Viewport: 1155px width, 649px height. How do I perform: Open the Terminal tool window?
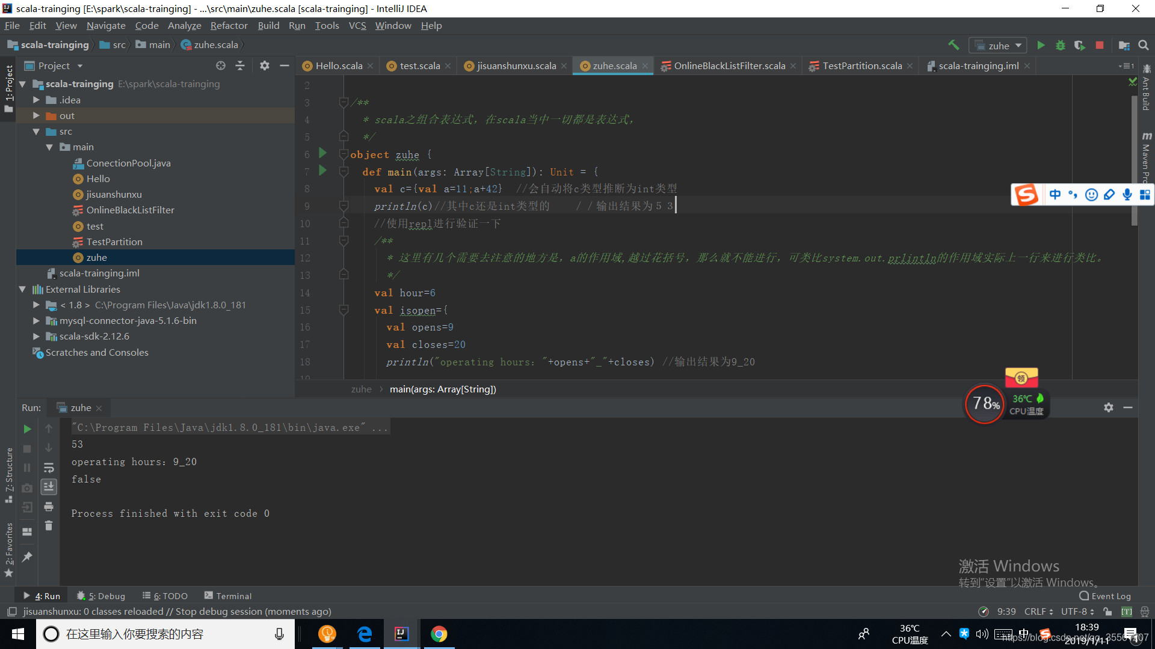228,596
